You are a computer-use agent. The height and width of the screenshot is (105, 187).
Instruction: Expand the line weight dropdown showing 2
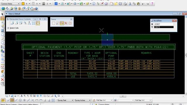[x=50, y=4]
